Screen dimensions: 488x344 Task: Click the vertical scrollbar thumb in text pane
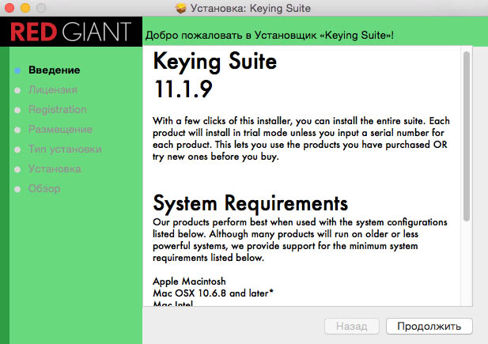(466, 136)
